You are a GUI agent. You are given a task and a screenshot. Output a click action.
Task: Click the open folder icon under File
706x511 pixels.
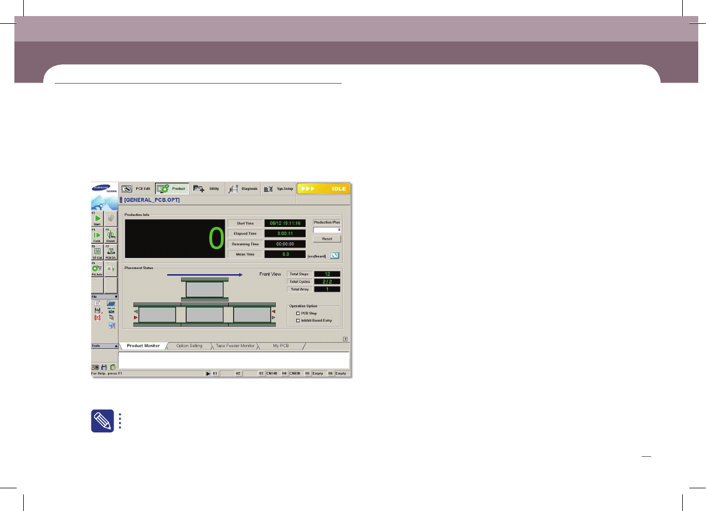click(111, 303)
